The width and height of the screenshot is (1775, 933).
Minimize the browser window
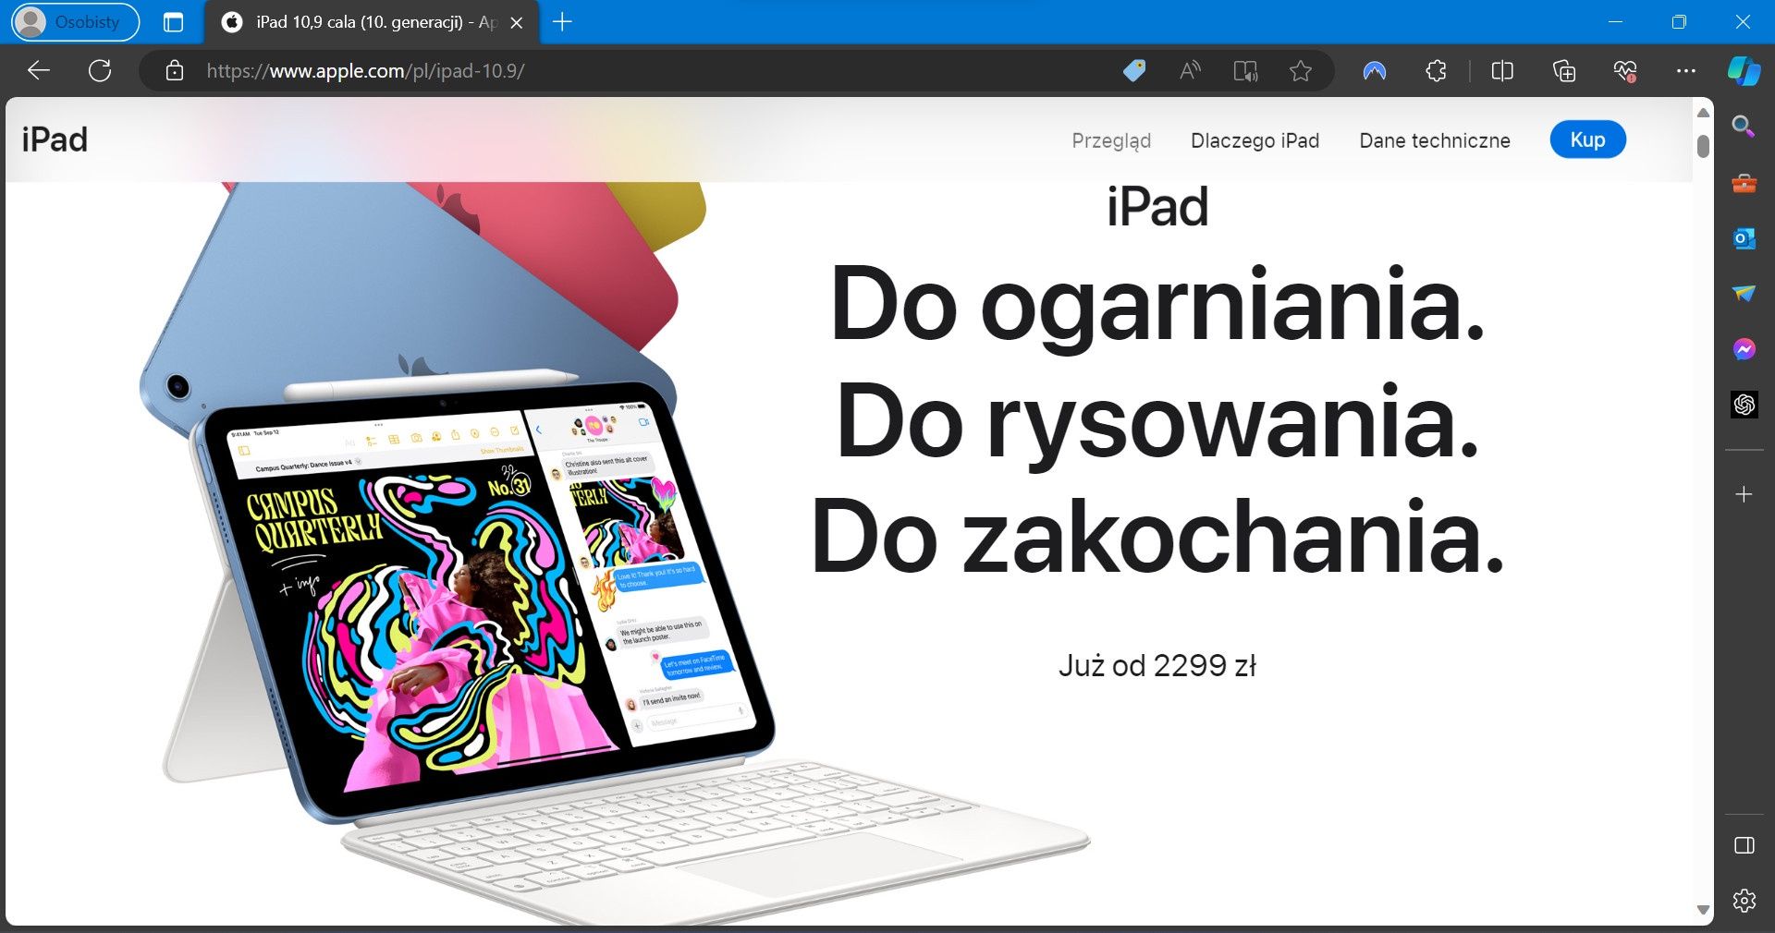click(1616, 22)
